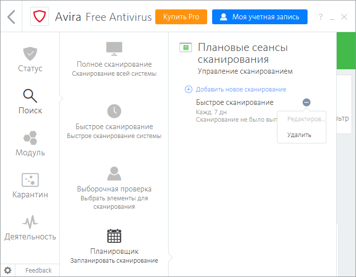Click the Avira shield logo icon
This screenshot has height=277, width=356.
pyautogui.click(x=39, y=17)
